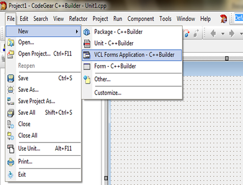Select Close in the File menu
This screenshot has height=185, width=243.
(x=43, y=124)
